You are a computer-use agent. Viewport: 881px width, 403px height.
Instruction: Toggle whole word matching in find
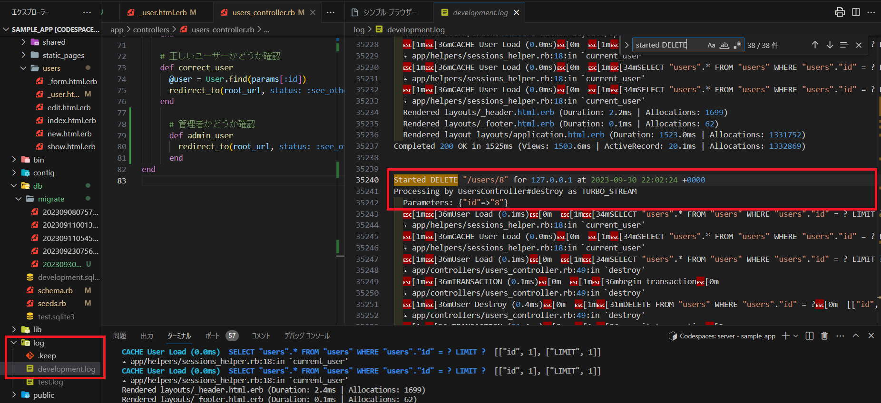724,45
